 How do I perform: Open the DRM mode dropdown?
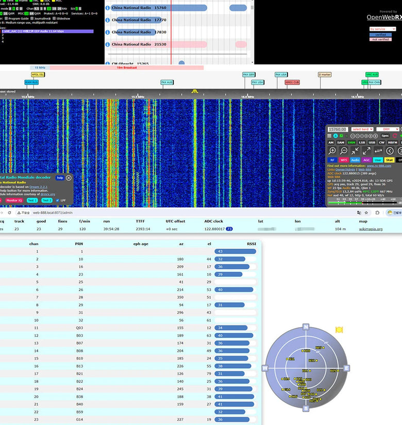click(387, 129)
